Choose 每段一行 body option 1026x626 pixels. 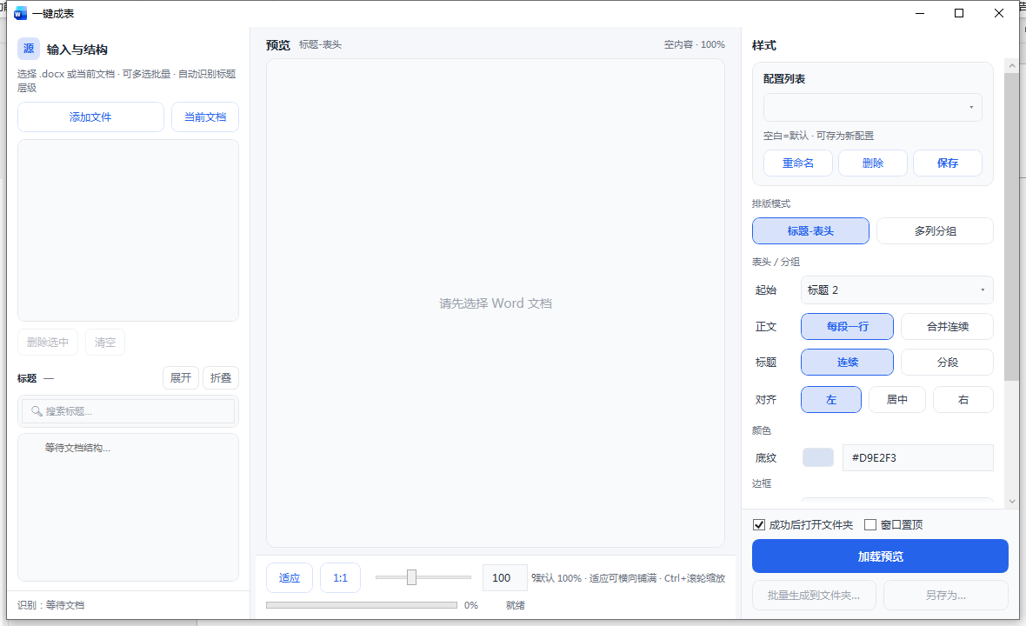click(x=848, y=326)
